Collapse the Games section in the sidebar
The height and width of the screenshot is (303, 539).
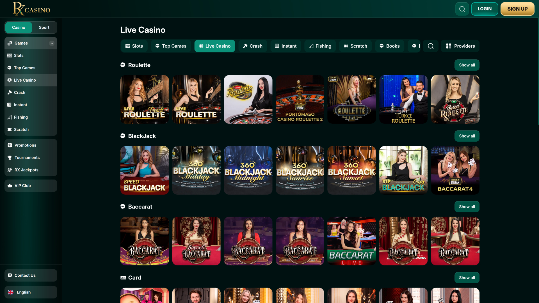52,43
